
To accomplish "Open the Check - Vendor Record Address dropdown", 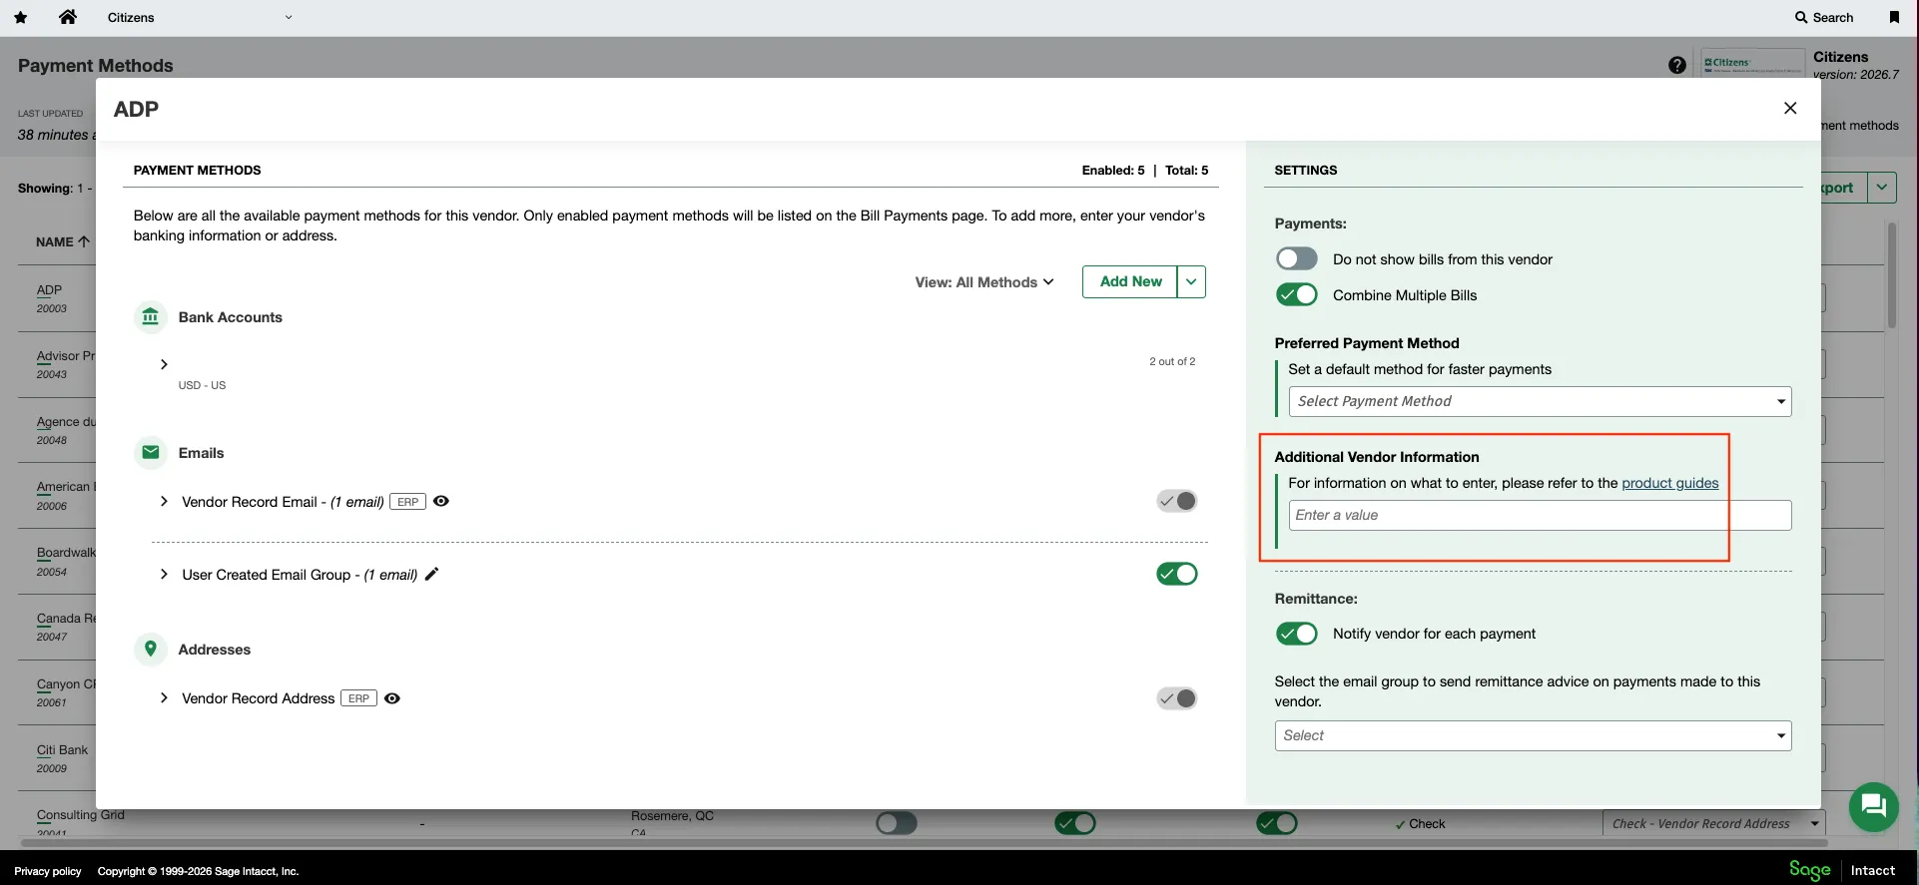I will [x=1713, y=823].
